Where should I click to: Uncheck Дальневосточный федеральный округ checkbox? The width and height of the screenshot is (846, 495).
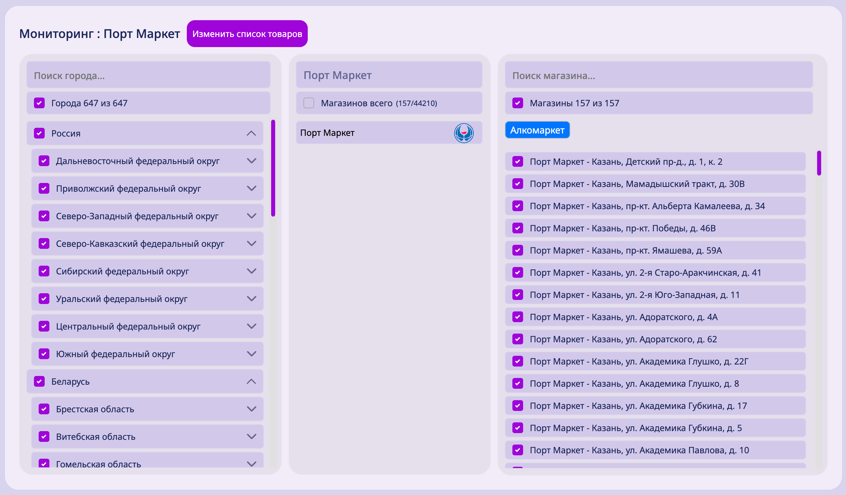[44, 161]
